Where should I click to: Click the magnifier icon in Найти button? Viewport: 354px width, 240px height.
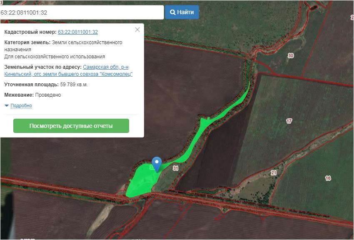pyautogui.click(x=172, y=12)
